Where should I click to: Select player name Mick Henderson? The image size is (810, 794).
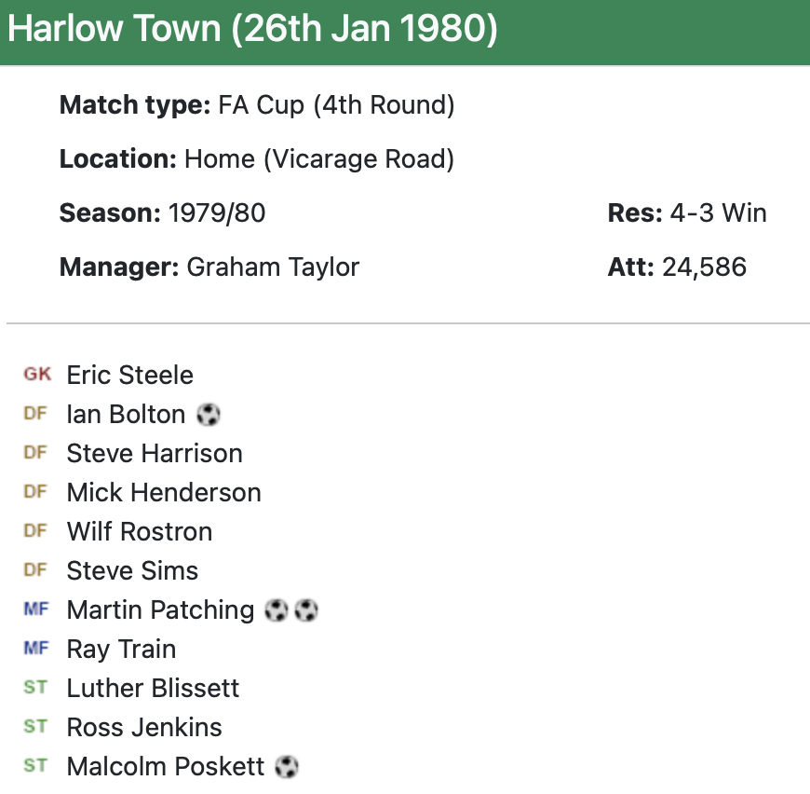tap(164, 492)
